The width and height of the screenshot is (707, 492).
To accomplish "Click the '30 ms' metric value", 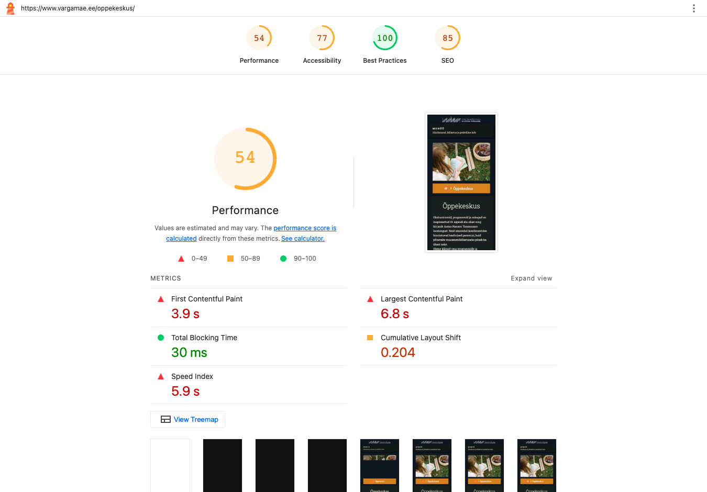I will [x=189, y=353].
